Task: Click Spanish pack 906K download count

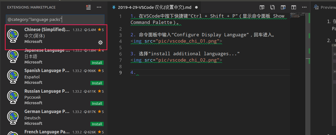Action: click(90, 71)
